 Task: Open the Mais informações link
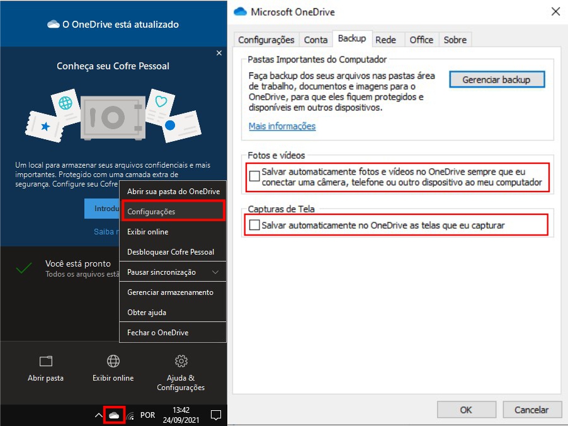[x=282, y=126]
